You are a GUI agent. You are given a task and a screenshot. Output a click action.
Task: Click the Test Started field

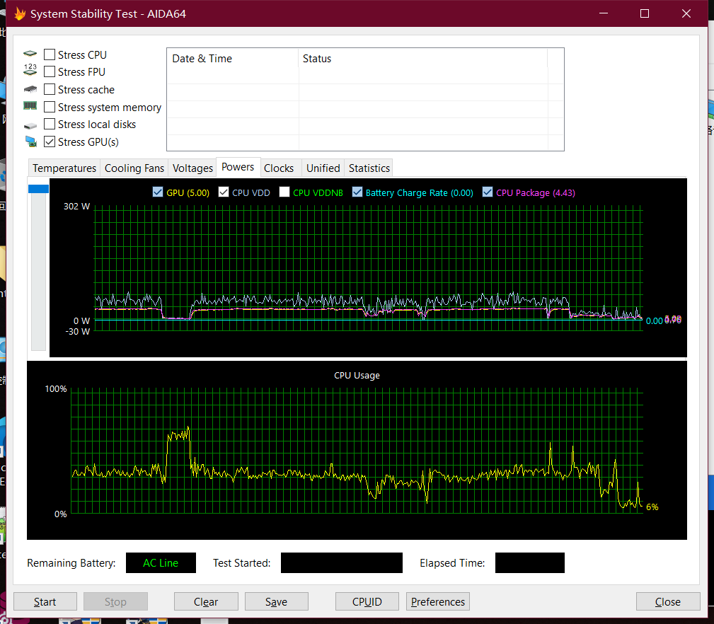tap(342, 563)
